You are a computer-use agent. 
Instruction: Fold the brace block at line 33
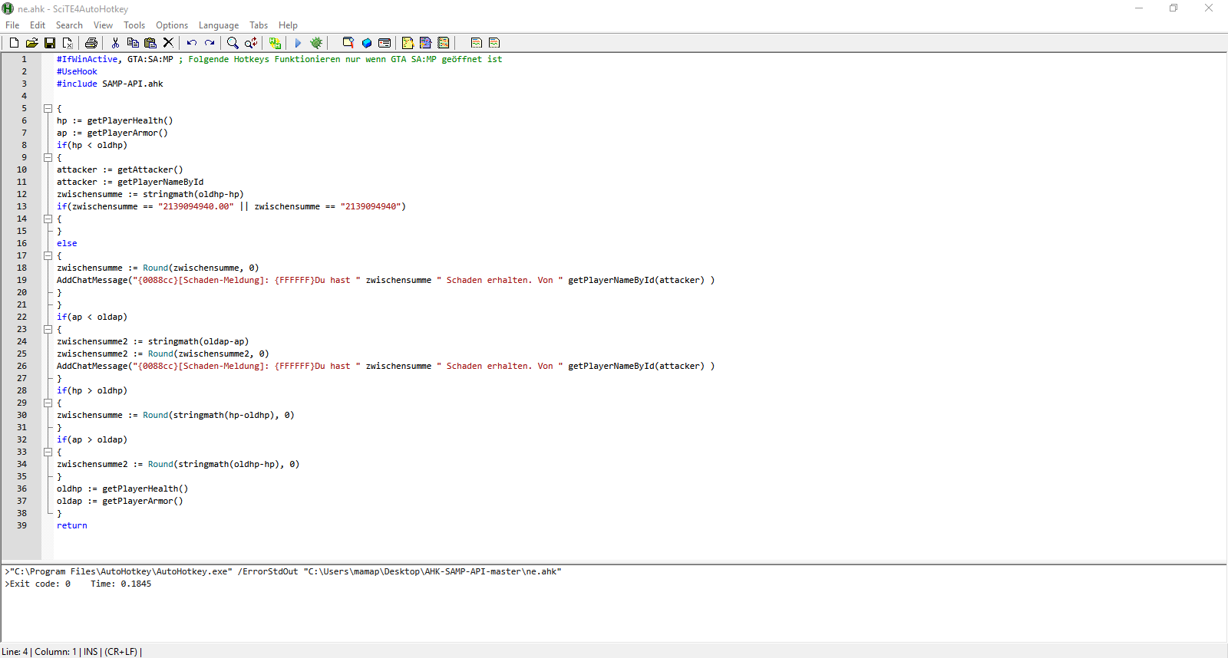[x=48, y=452]
